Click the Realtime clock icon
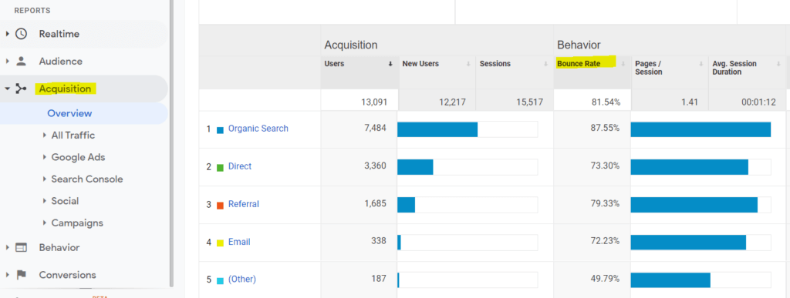The image size is (790, 298). [21, 34]
